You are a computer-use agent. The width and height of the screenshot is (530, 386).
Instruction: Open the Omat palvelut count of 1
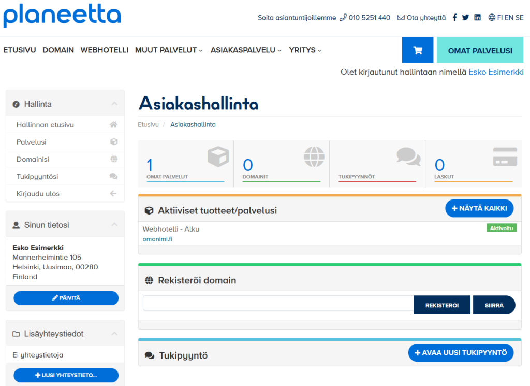150,165
